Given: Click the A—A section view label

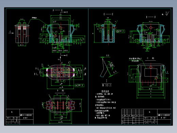Looking at the screenshot, I should [x=58, y=10].
